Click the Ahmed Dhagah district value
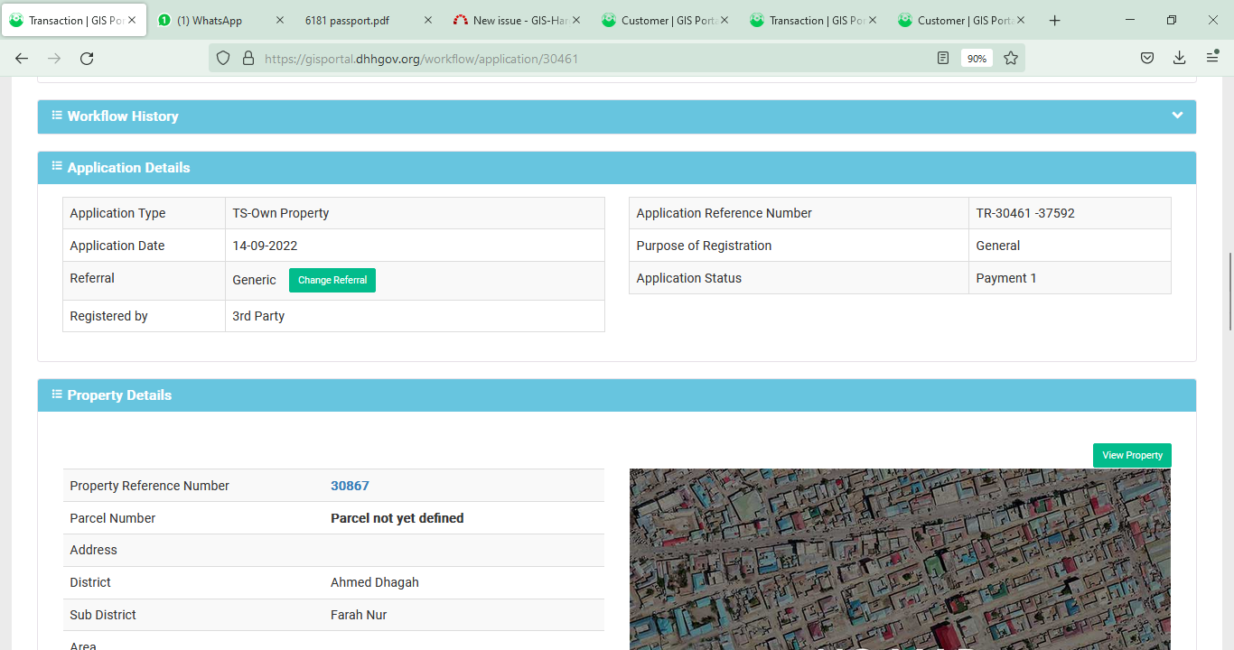This screenshot has width=1234, height=650. [375, 582]
